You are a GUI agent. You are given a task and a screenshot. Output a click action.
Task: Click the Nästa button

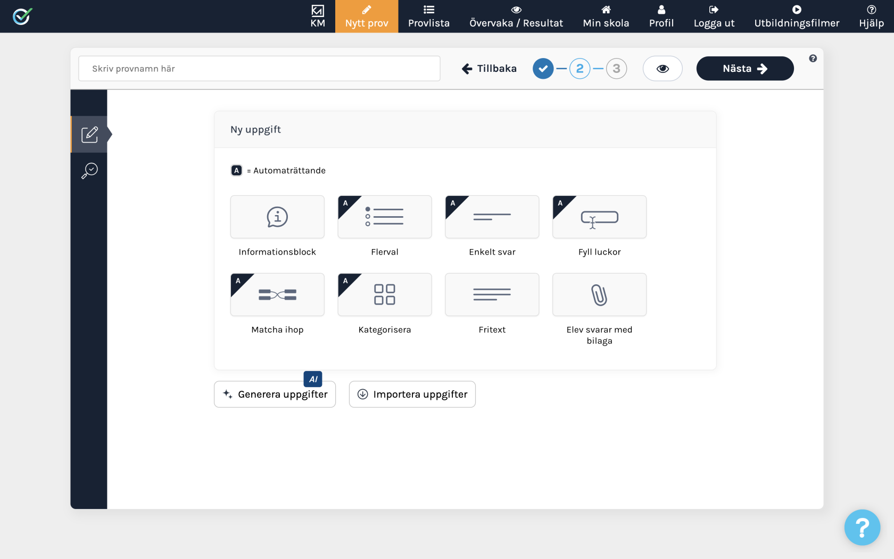(x=745, y=69)
